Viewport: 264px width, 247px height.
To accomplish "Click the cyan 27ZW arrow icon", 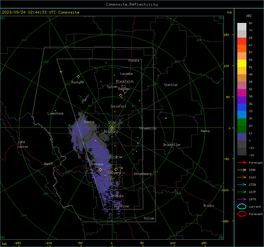I will click(x=242, y=185).
